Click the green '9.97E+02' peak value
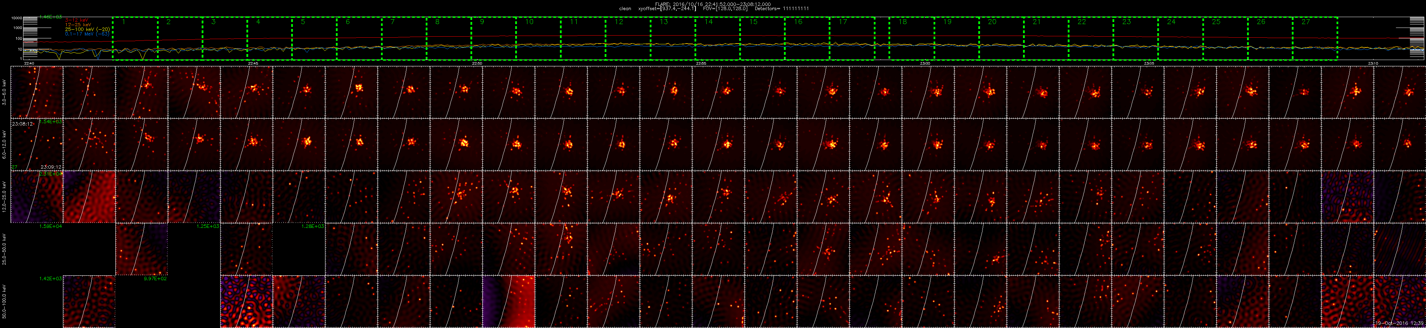Viewport: 1426px width, 328px height. pyautogui.click(x=155, y=279)
